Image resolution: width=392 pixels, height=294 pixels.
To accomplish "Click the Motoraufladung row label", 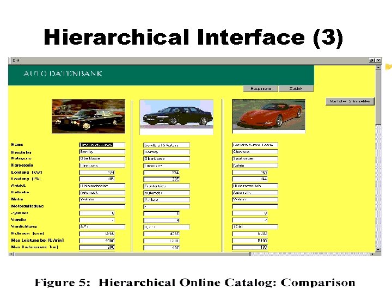I will point(27,206).
